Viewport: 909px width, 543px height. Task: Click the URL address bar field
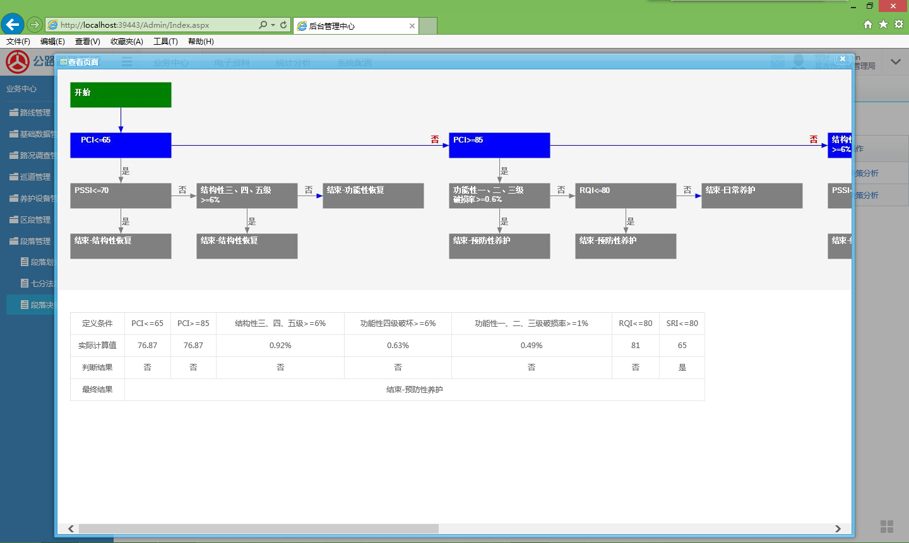[151, 25]
